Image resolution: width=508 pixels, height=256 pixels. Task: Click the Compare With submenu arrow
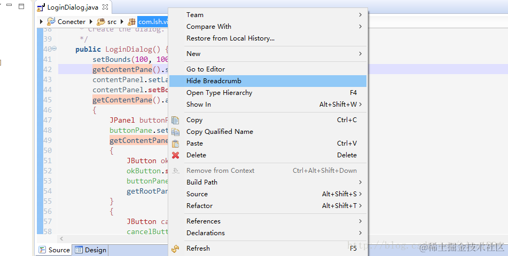pyautogui.click(x=360, y=27)
